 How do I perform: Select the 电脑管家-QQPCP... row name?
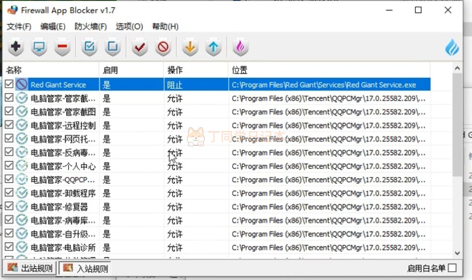coord(63,179)
